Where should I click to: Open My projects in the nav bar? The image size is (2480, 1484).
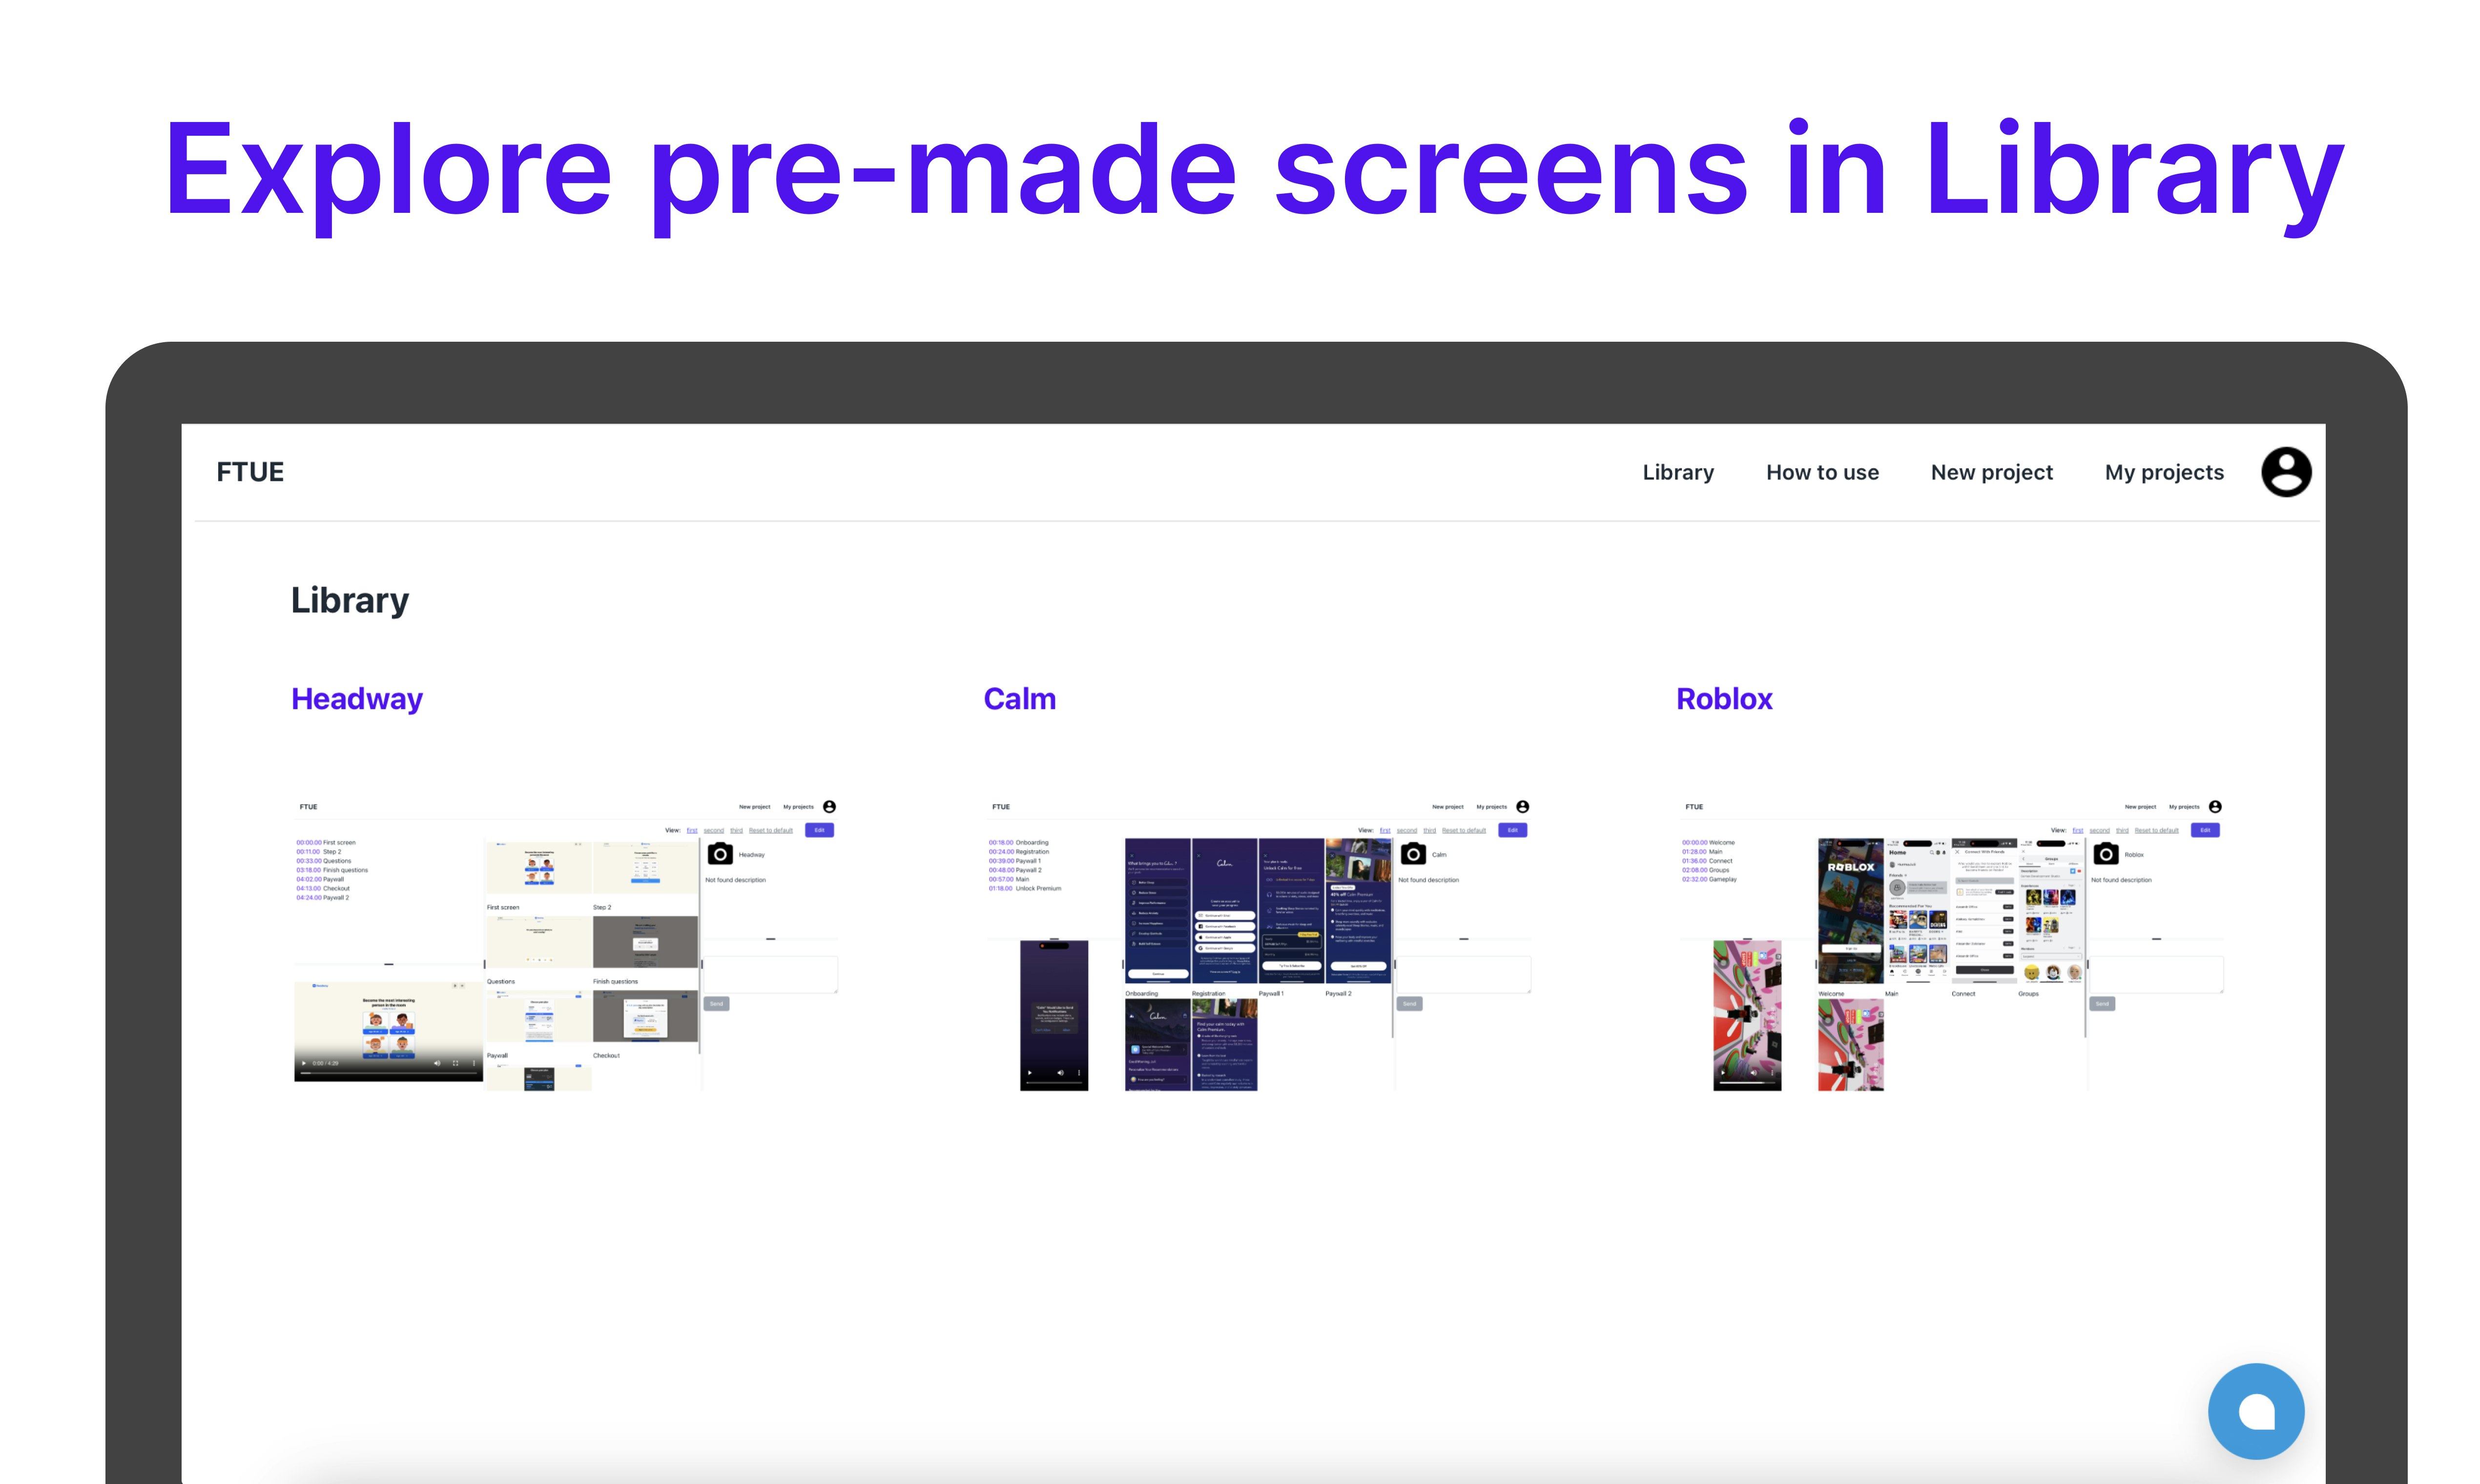[2164, 472]
